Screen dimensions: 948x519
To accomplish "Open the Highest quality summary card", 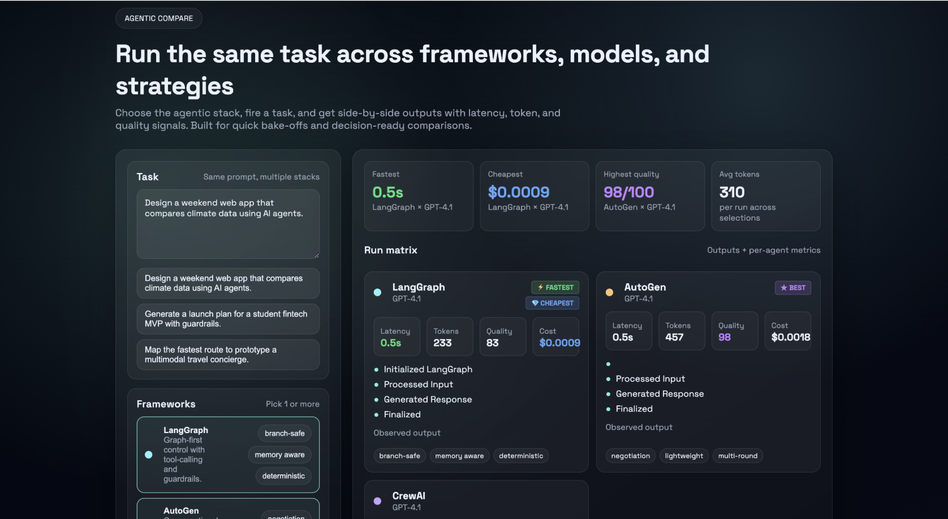I will point(650,196).
